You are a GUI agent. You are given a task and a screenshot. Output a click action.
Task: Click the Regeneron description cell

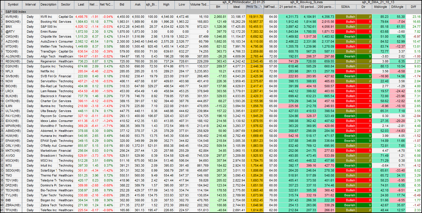48,61
